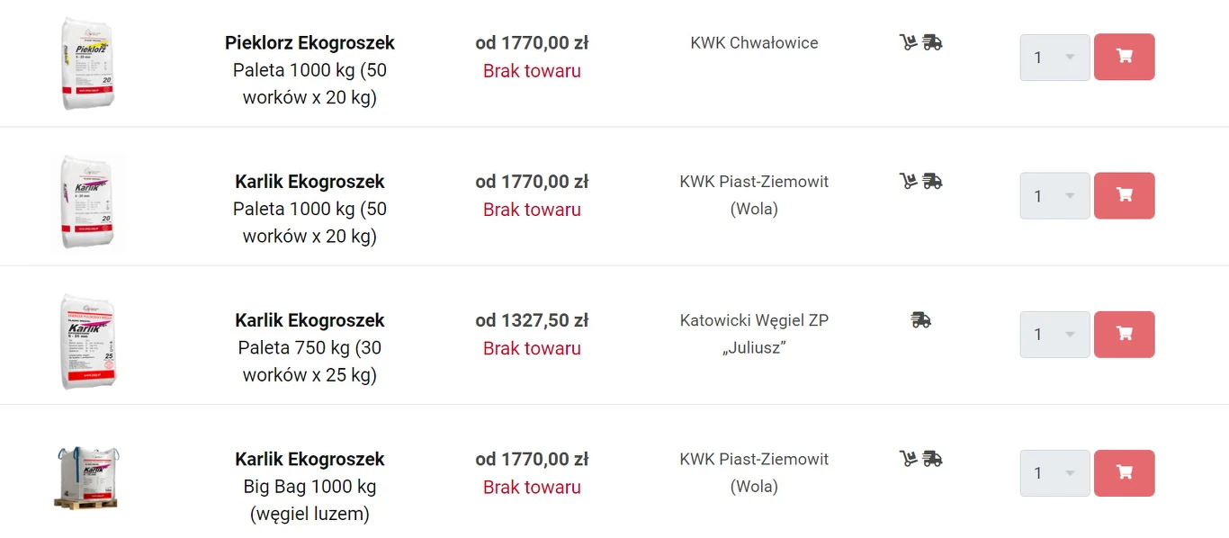Click the delivery truck icon beside Pieklorz Ekogroszek
The image size is (1229, 538).
pyautogui.click(x=933, y=41)
